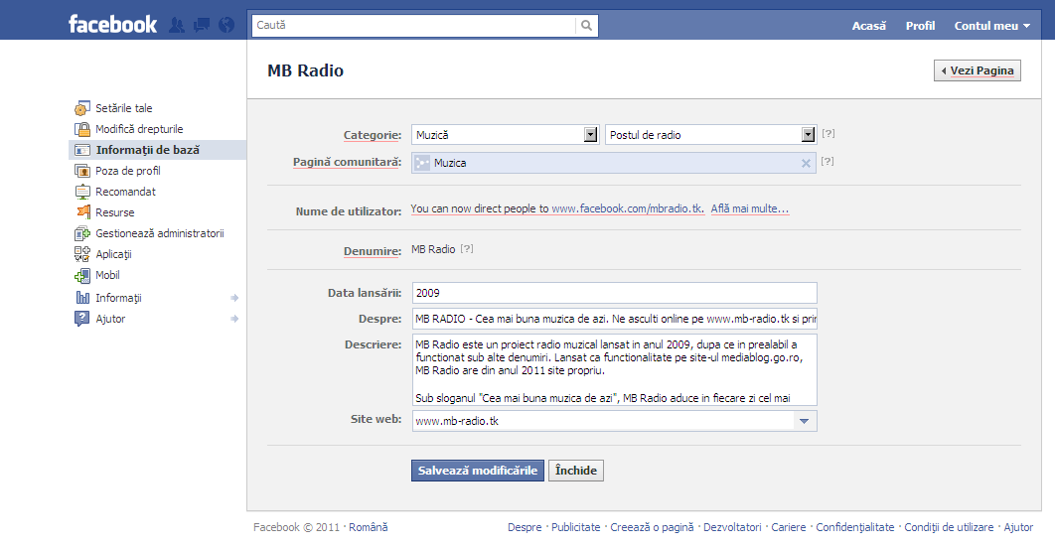1055x547 pixels.
Task: Open Cariere footer link
Action: point(789,527)
